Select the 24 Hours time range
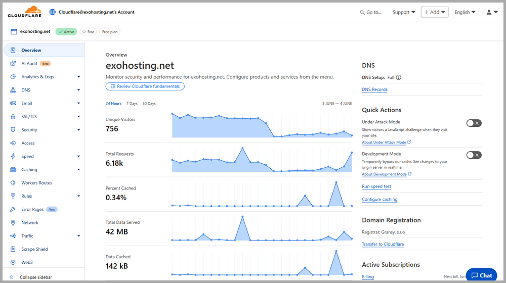506x283 pixels. point(113,104)
